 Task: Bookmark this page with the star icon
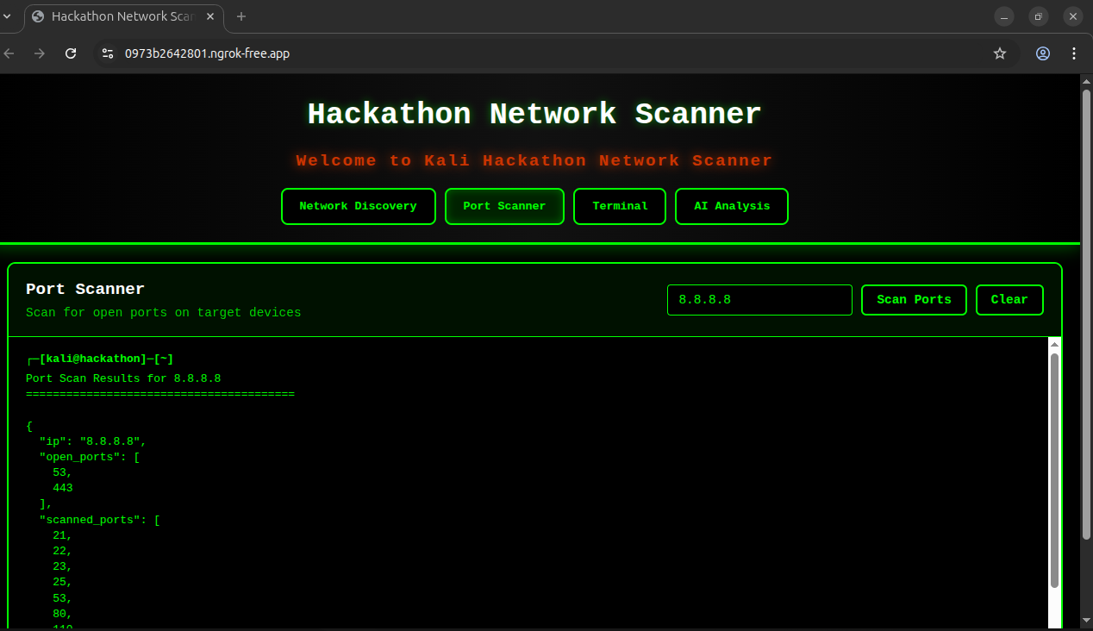click(1000, 53)
